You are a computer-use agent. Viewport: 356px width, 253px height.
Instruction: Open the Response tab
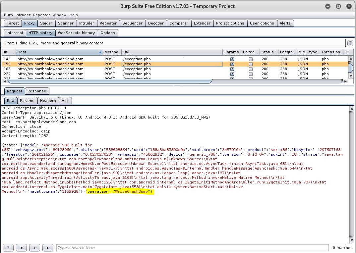[36, 91]
